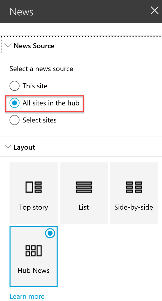Open the Learn more link
Screen dimensions: 162x301
coord(27,296)
